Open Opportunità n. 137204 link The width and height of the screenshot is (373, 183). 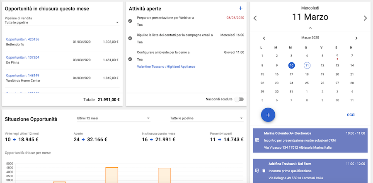(23, 57)
